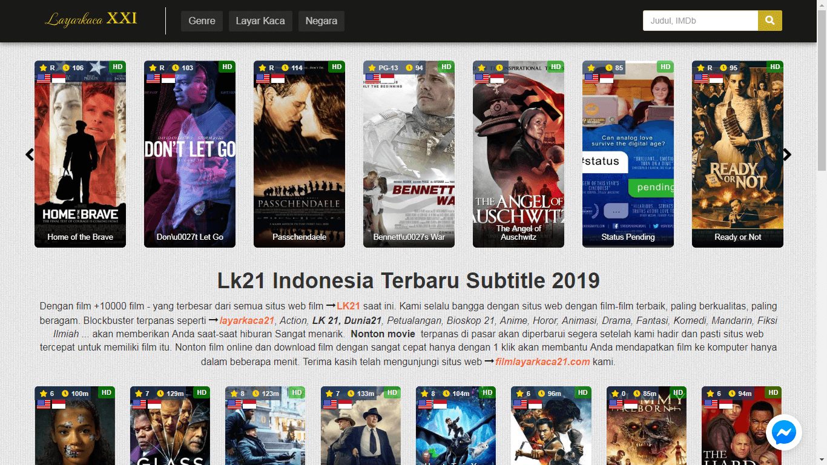Select the Status Pending movie thumbnail
This screenshot has width=827, height=465.
pyautogui.click(x=628, y=154)
